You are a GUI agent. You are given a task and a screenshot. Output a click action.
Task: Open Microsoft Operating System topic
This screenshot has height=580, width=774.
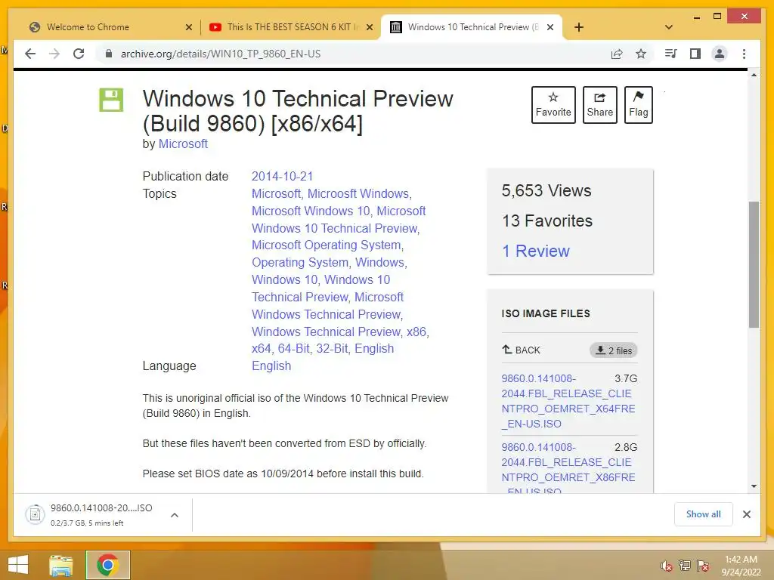[327, 245]
